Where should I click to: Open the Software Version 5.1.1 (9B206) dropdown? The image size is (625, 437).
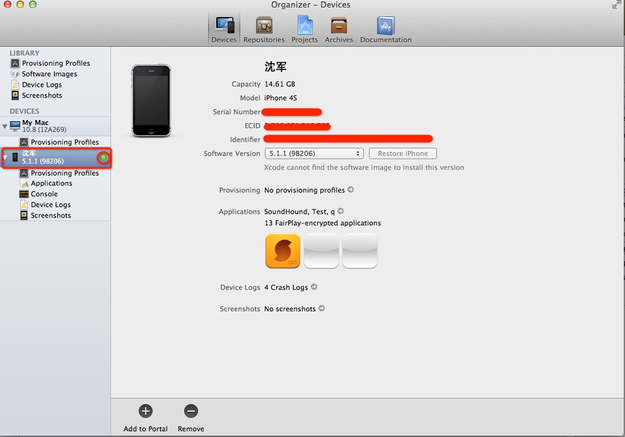tap(314, 153)
